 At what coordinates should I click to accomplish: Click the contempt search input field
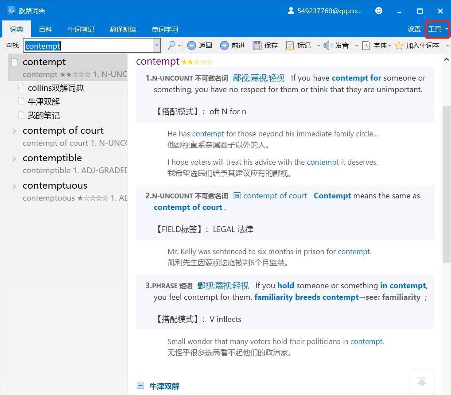pos(89,45)
